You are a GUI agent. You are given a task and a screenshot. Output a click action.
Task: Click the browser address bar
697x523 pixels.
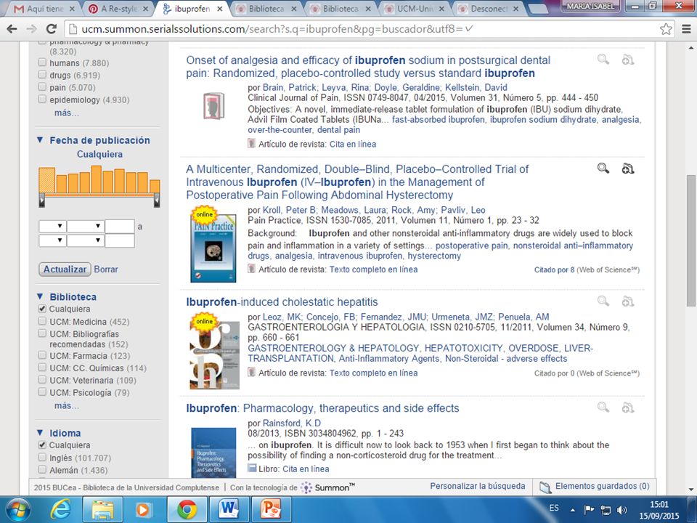coord(362,29)
